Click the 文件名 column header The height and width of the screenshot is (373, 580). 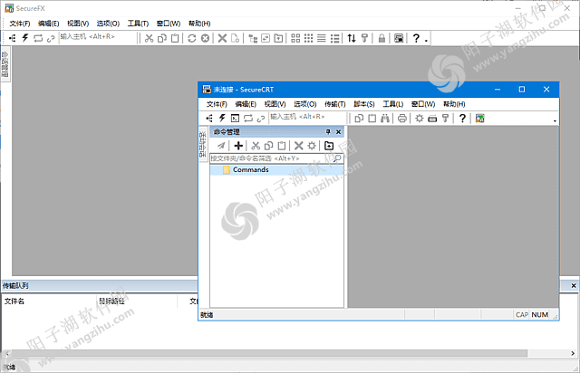(14, 301)
